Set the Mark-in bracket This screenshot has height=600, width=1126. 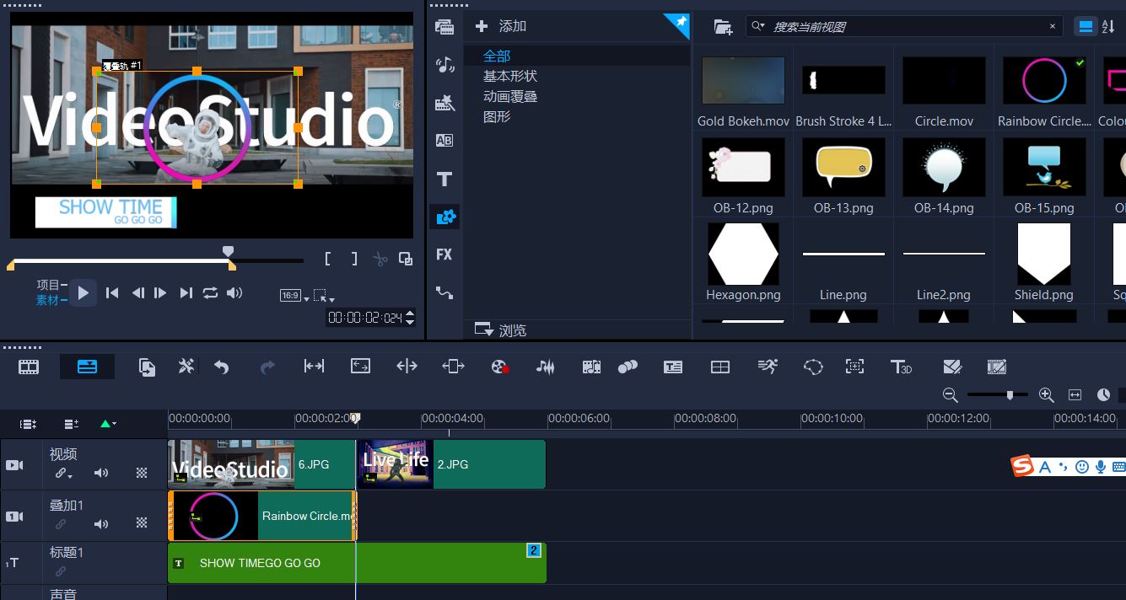point(328,259)
